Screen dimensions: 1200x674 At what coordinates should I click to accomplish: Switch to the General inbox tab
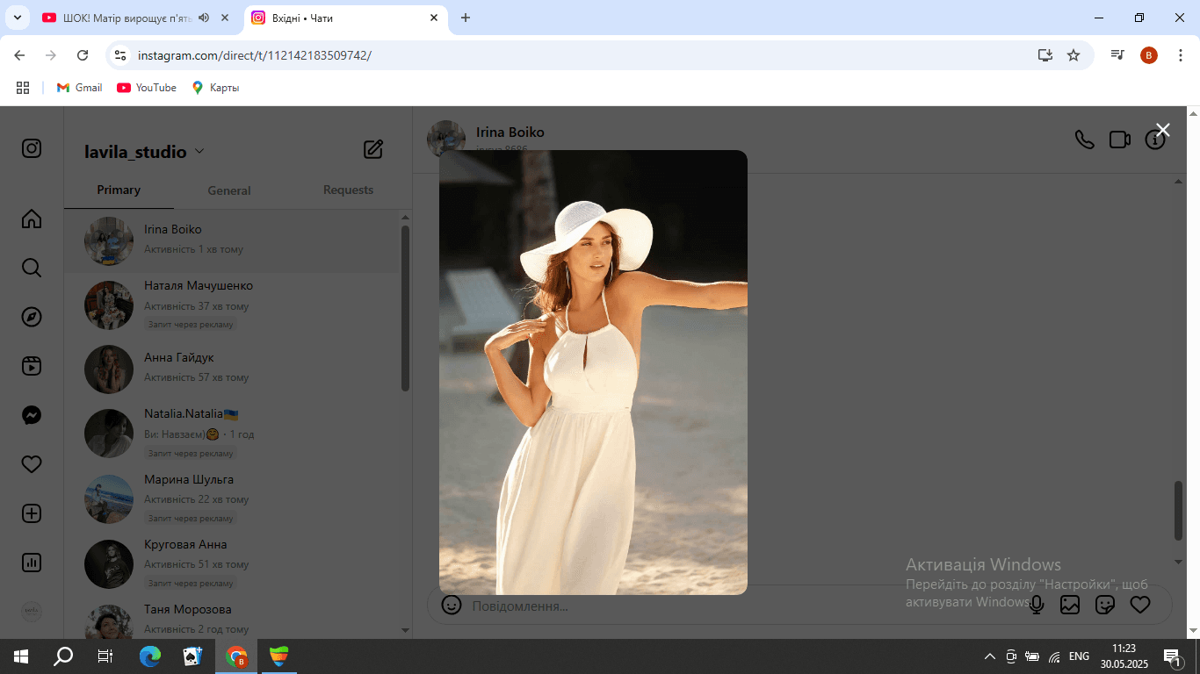click(x=229, y=190)
